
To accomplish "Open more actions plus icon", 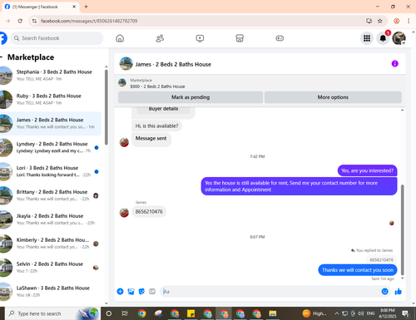I will [x=120, y=292].
